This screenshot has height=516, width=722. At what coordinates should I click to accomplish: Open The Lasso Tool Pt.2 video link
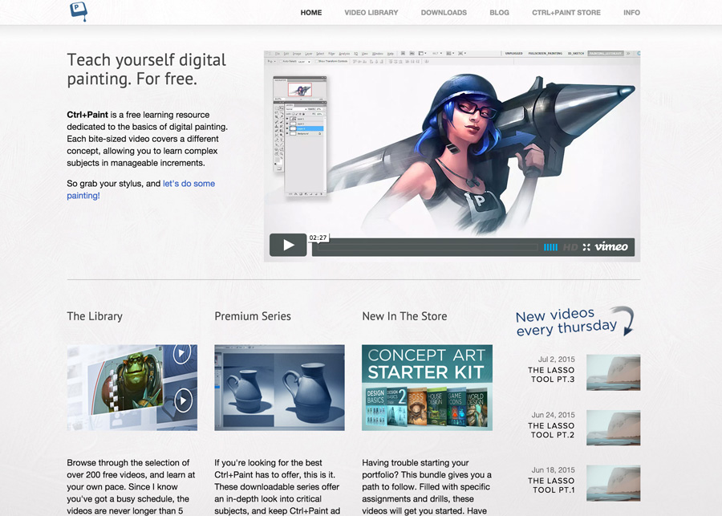tap(552, 430)
